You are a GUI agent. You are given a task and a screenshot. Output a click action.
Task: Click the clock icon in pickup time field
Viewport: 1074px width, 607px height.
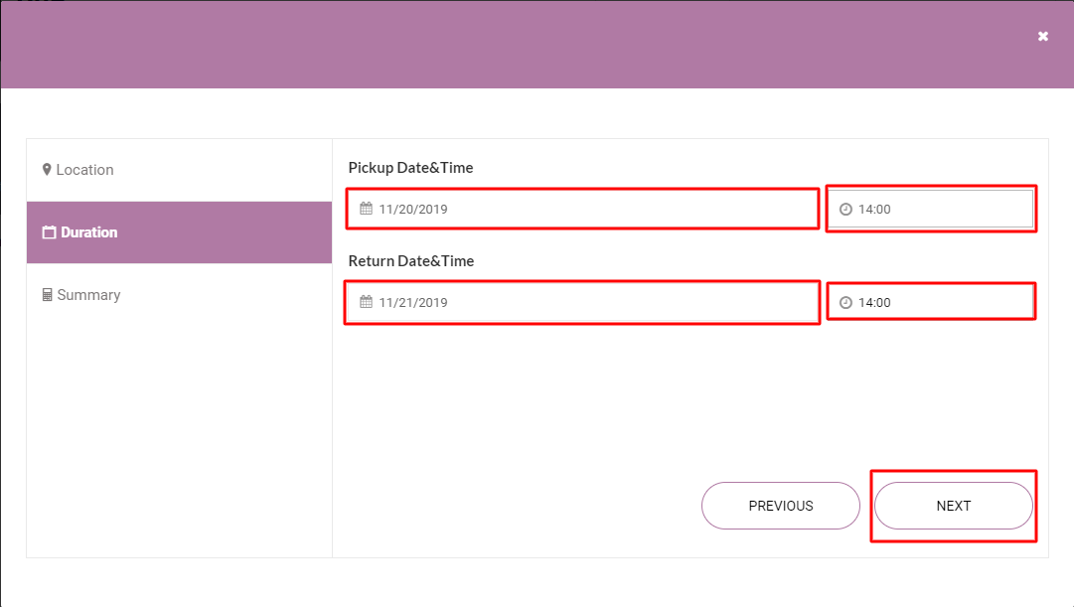point(845,210)
